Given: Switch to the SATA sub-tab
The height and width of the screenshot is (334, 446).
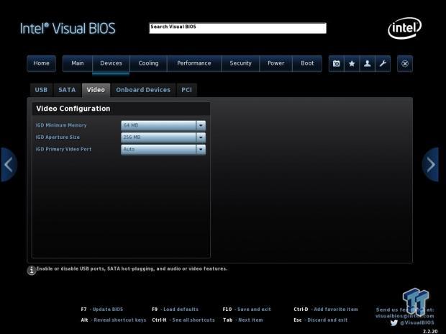Looking at the screenshot, I should coord(67,90).
